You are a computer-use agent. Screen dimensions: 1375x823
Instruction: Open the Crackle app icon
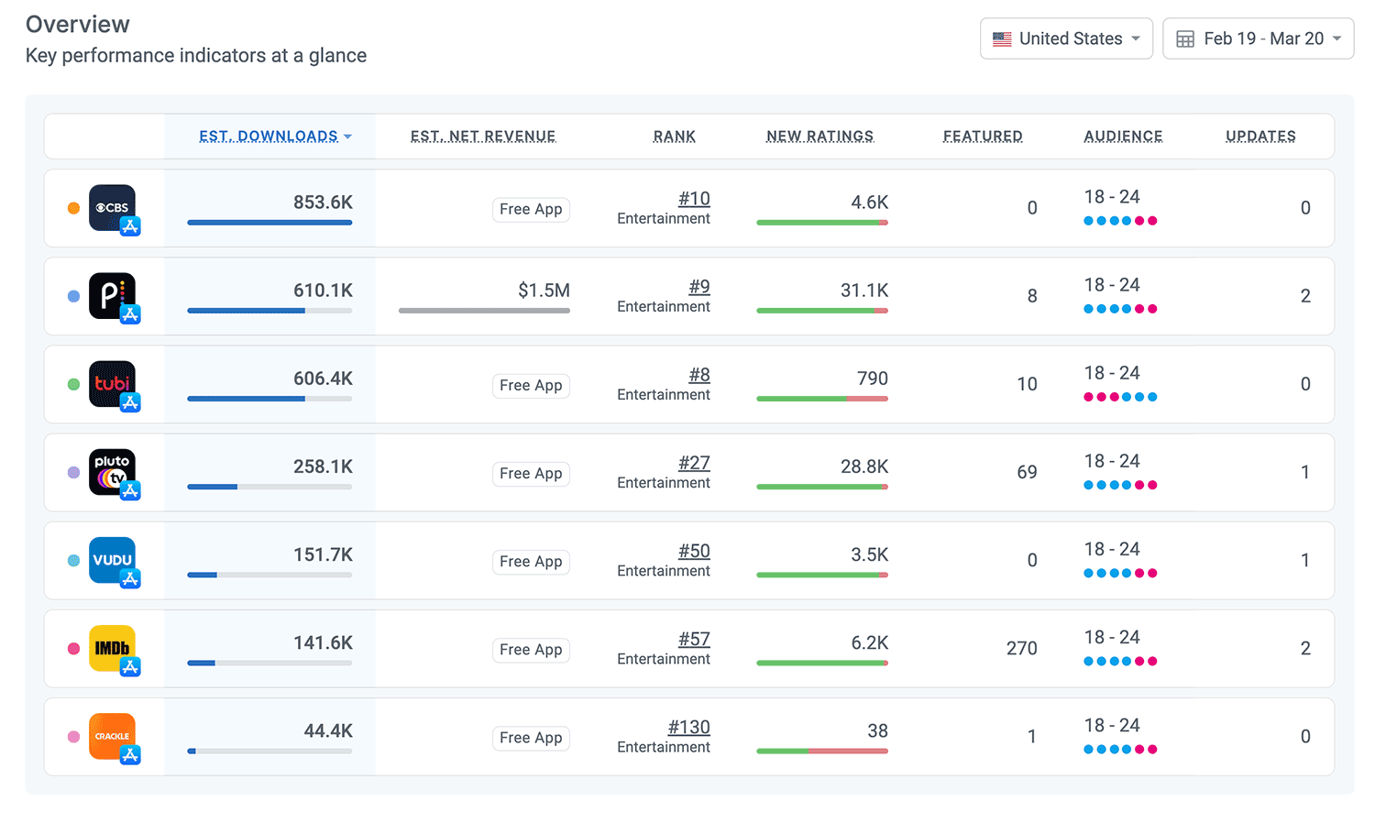[113, 736]
